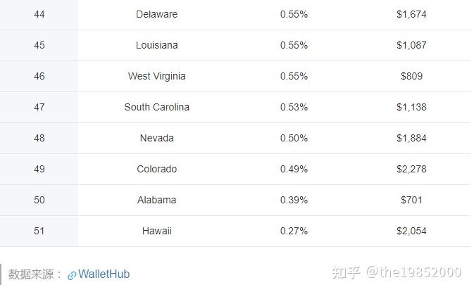Select West Virginia's $809 amount

coord(411,76)
